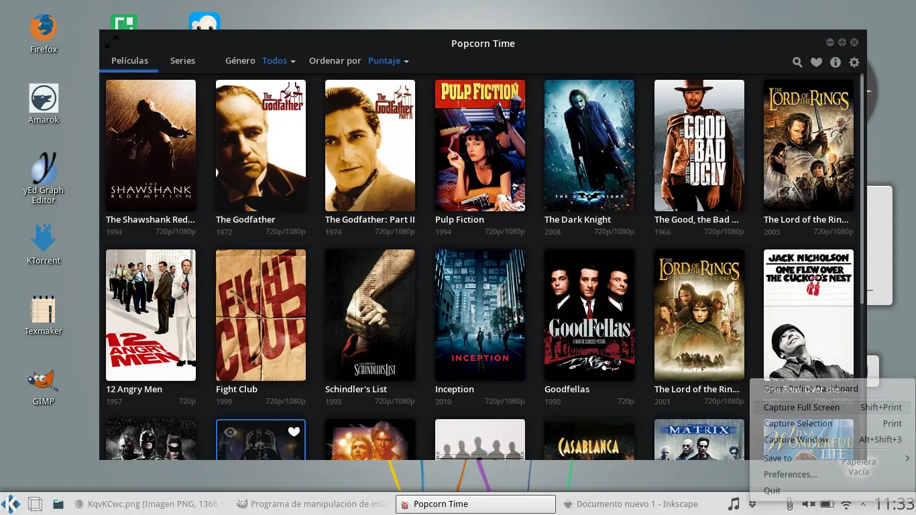Image resolution: width=916 pixels, height=515 pixels.
Task: Open The Matrix poster
Action: (x=699, y=439)
